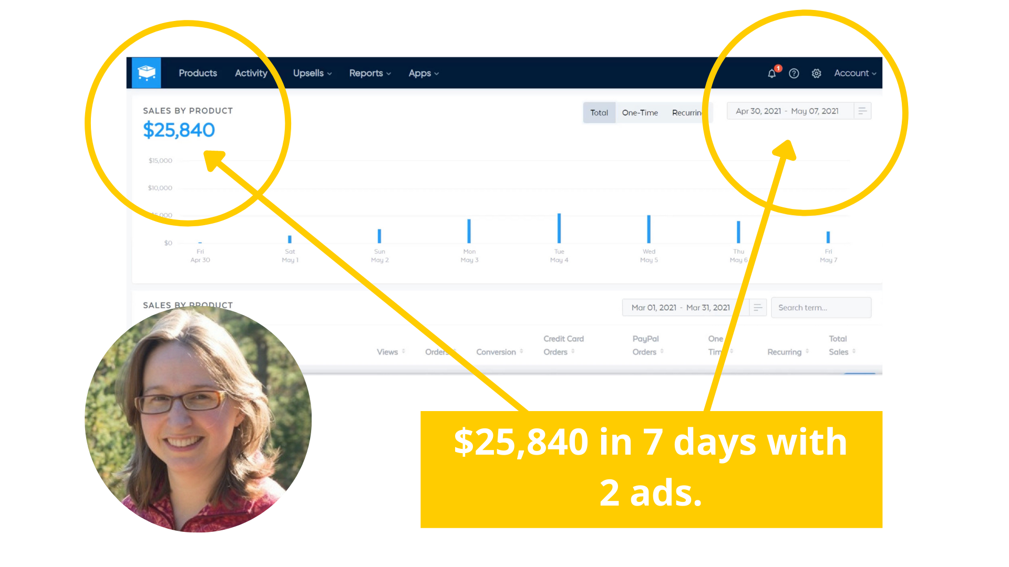
Task: Click the Tue May 4 sales bar
Action: (x=559, y=228)
